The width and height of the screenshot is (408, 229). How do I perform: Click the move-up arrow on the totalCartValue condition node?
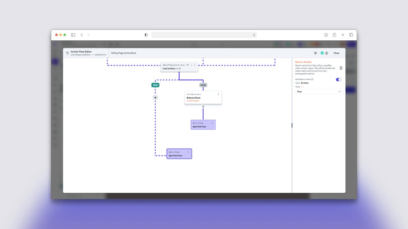pos(188,65)
